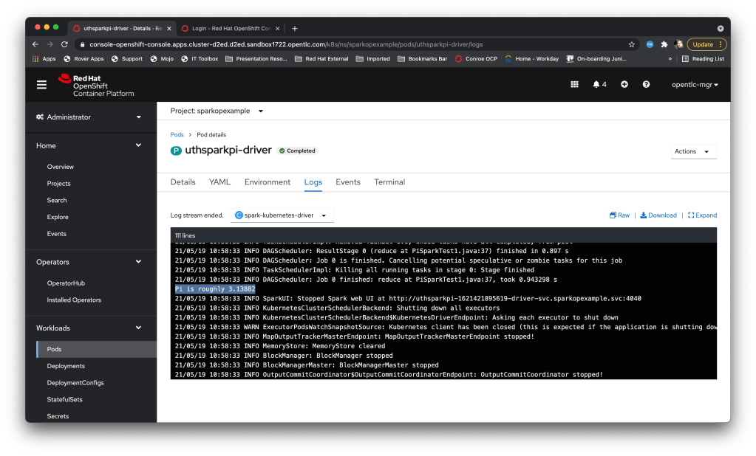Viewport: 756px width, 456px height.
Task: Open the application launcher grid icon
Action: (574, 84)
